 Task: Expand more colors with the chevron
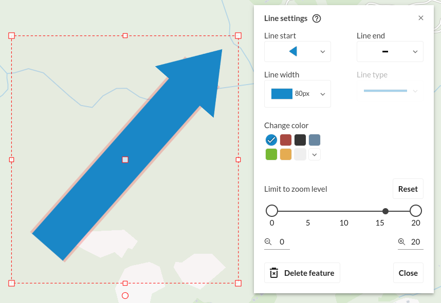click(315, 154)
